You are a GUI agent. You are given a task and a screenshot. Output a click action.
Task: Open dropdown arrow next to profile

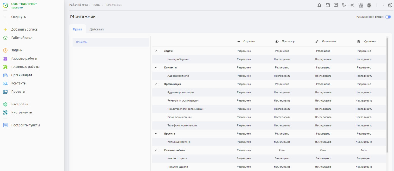[x=383, y=5]
